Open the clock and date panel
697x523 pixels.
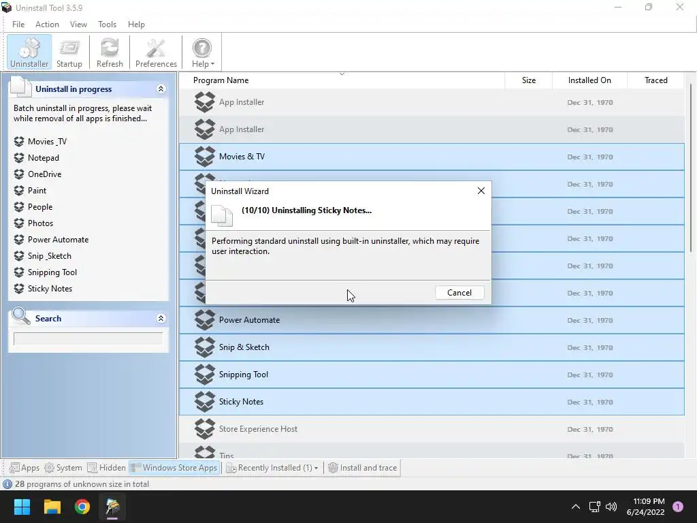tap(646, 507)
